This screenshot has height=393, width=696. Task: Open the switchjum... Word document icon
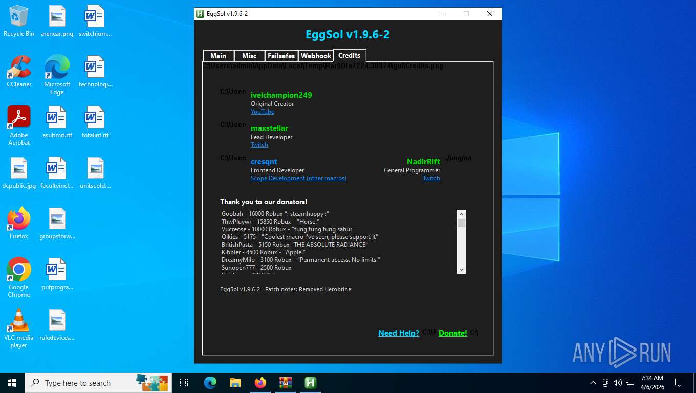95,21
